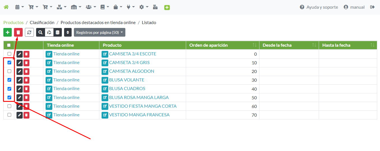Image resolution: width=380 pixels, height=151 pixels.
Task: Open the CAMISETA 3/4 ESCOTE product link
Action: pyautogui.click(x=133, y=54)
